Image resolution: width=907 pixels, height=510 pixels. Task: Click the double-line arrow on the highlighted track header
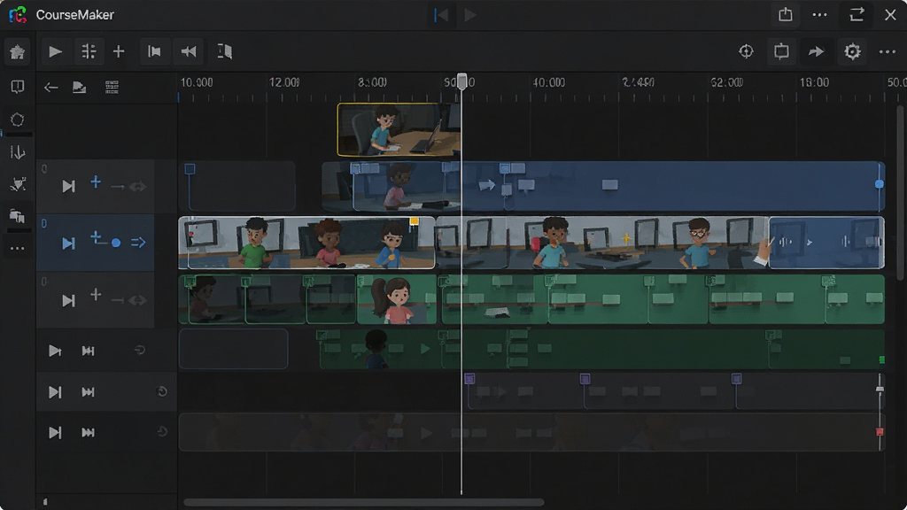pyautogui.click(x=138, y=243)
